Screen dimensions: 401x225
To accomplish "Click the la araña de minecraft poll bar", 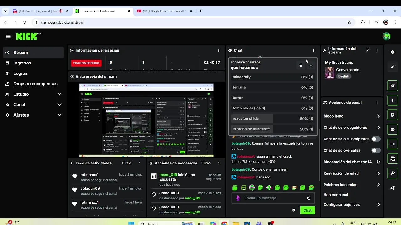I will 273,129.
